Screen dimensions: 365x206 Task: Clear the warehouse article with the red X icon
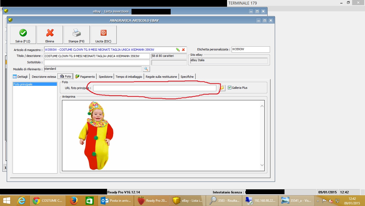(x=183, y=50)
